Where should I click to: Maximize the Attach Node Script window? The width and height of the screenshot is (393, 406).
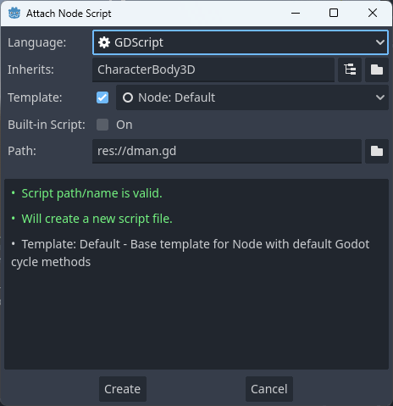(334, 13)
